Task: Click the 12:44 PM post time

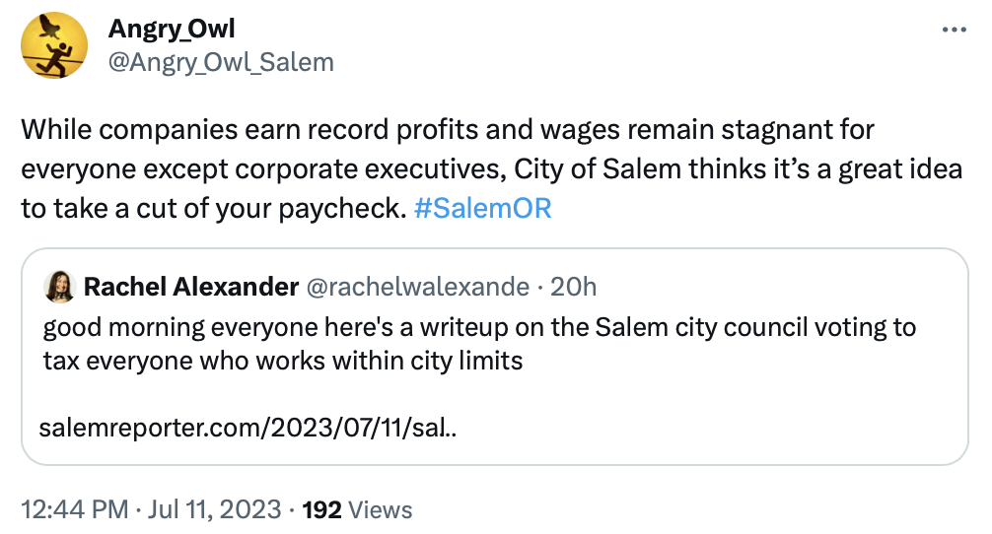Action: point(74,509)
